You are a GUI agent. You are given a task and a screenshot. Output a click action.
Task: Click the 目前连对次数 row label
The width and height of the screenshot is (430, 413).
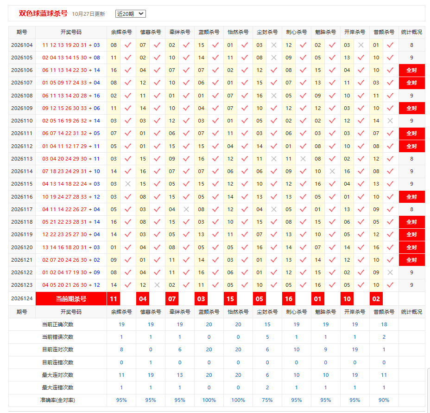[x=57, y=349]
